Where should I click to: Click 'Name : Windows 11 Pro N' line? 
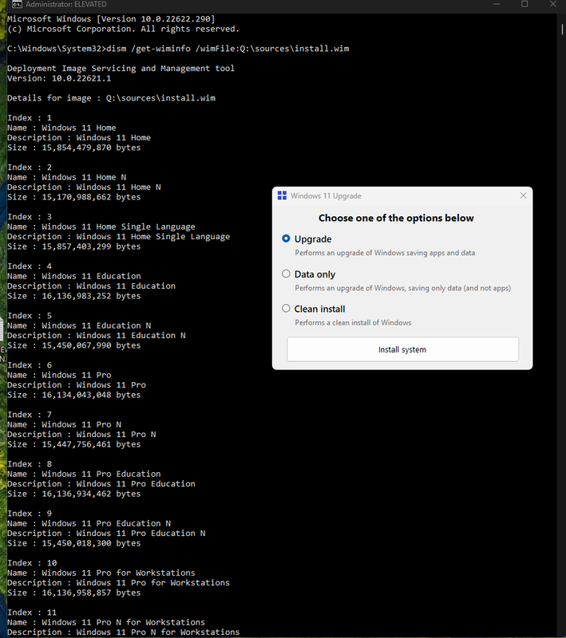click(x=64, y=424)
